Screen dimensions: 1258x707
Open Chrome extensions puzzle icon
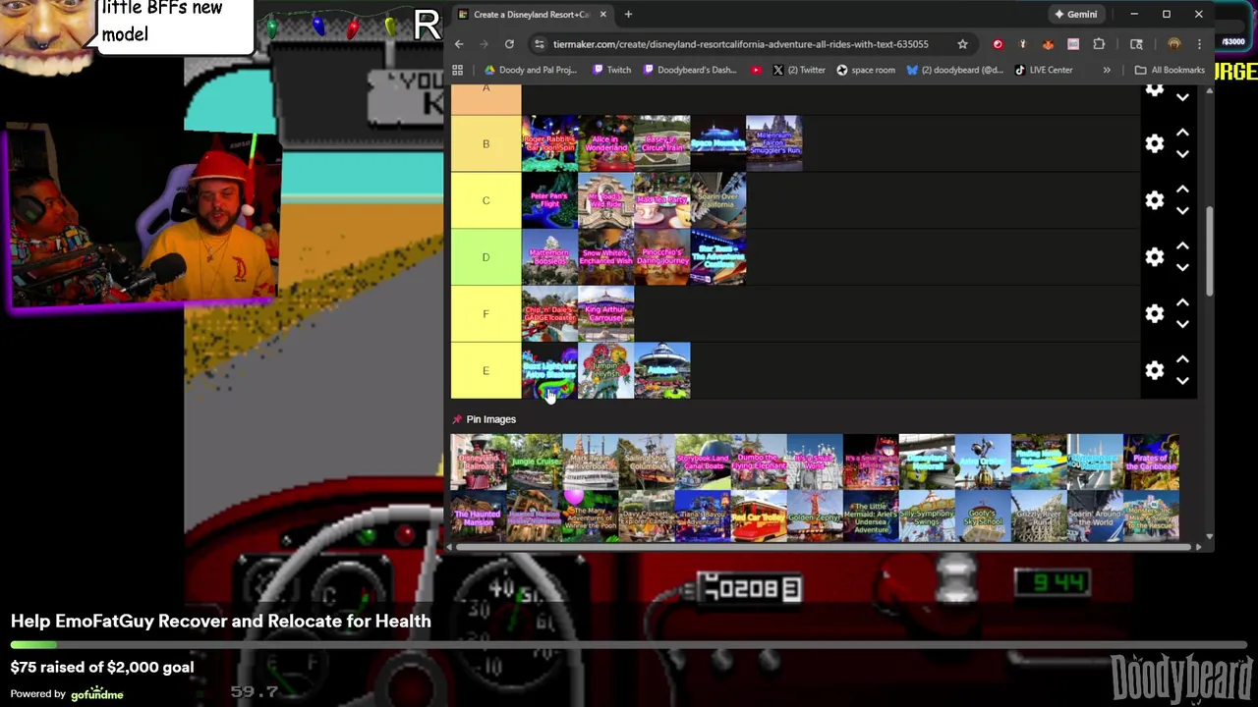click(1099, 44)
